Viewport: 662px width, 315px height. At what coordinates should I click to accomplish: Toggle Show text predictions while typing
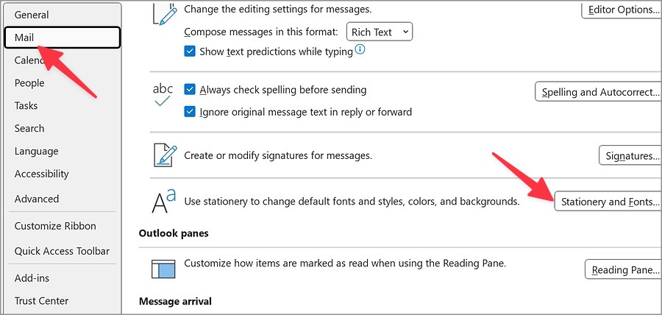pyautogui.click(x=191, y=52)
